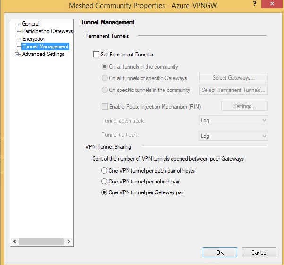This screenshot has width=284, height=265.
Task: Open the Tunnel up track dropdown
Action: [x=233, y=136]
